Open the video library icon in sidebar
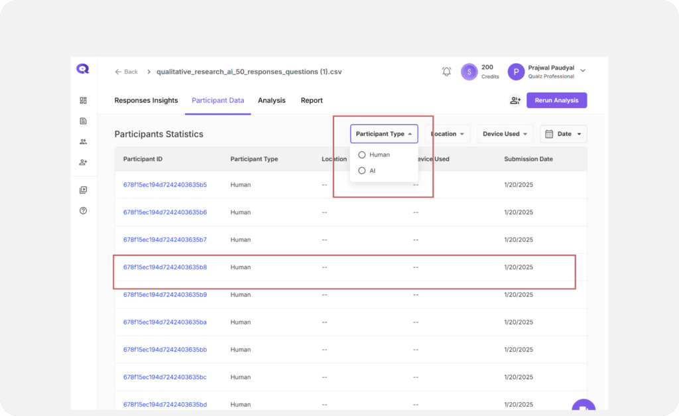This screenshot has width=679, height=416. (x=83, y=190)
